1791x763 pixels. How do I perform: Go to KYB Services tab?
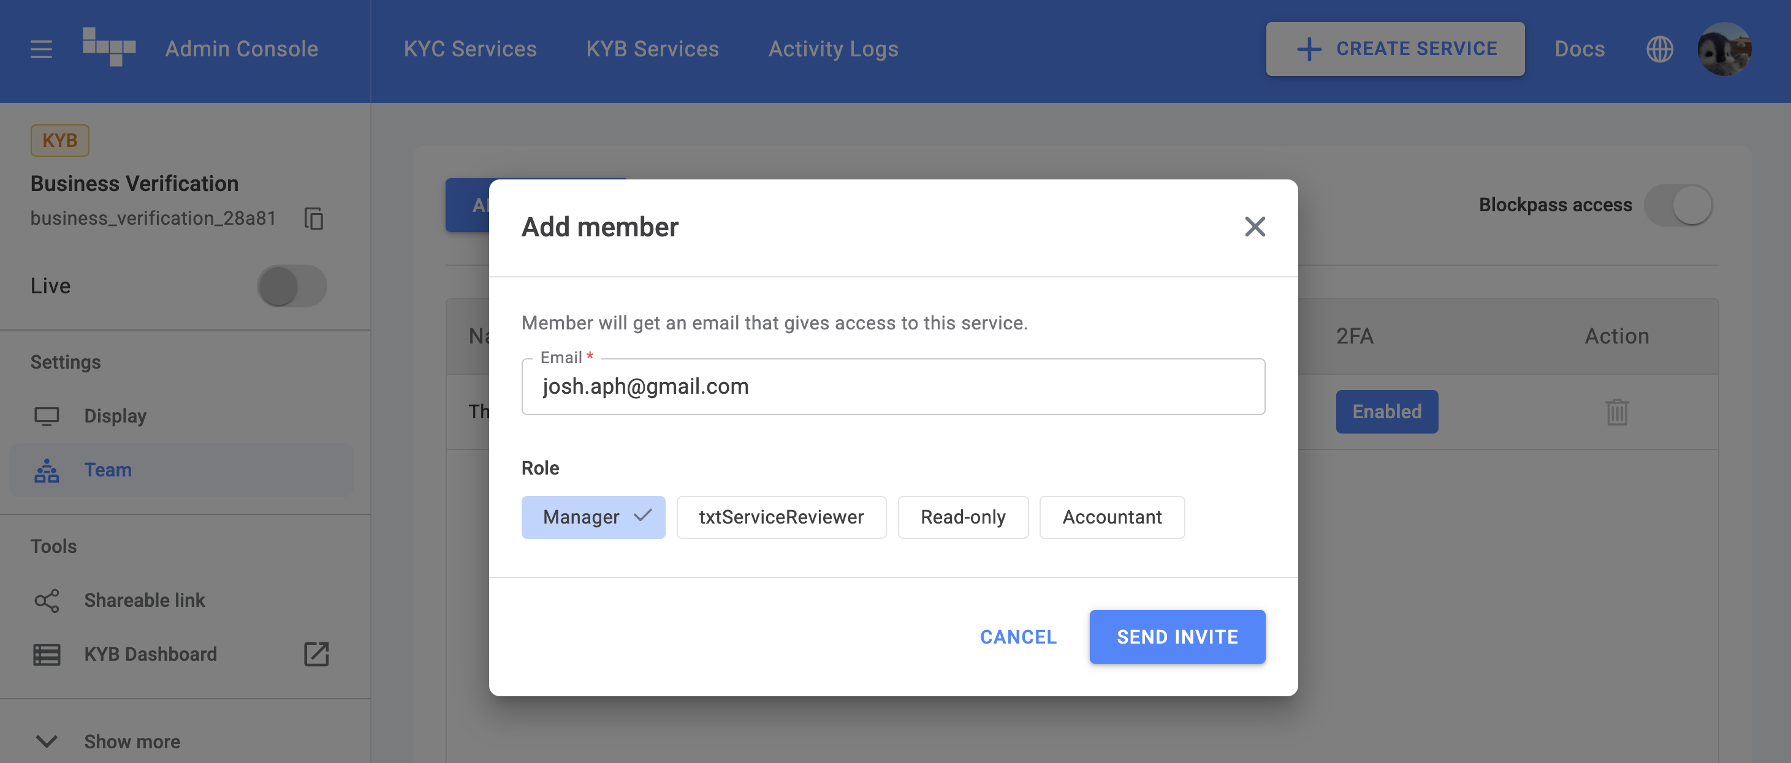pos(652,48)
